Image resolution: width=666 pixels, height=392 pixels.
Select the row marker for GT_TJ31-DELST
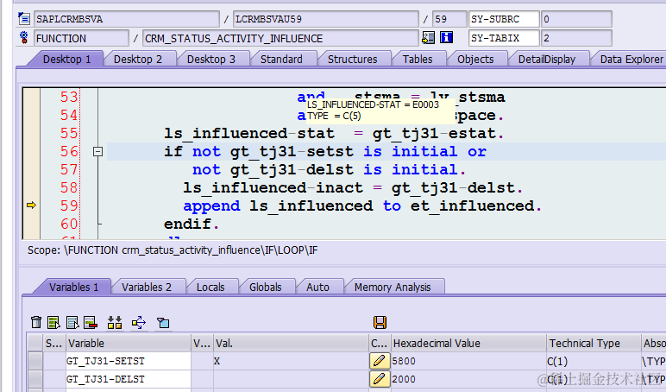[35, 379]
